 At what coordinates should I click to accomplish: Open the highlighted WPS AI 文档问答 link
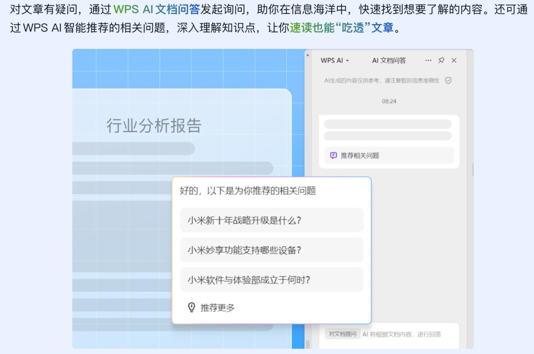click(x=156, y=10)
